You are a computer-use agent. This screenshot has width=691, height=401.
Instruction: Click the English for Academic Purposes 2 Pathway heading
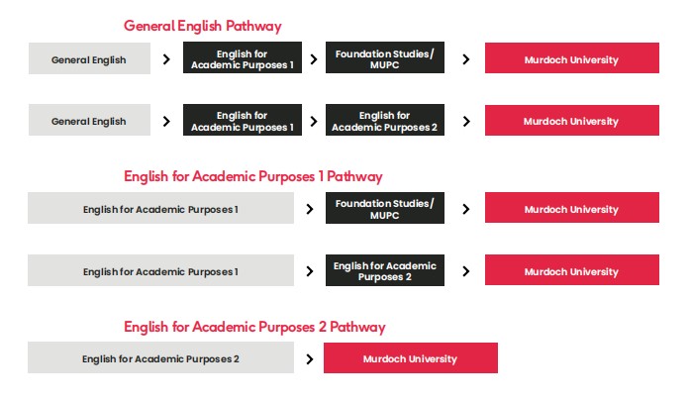click(x=254, y=327)
